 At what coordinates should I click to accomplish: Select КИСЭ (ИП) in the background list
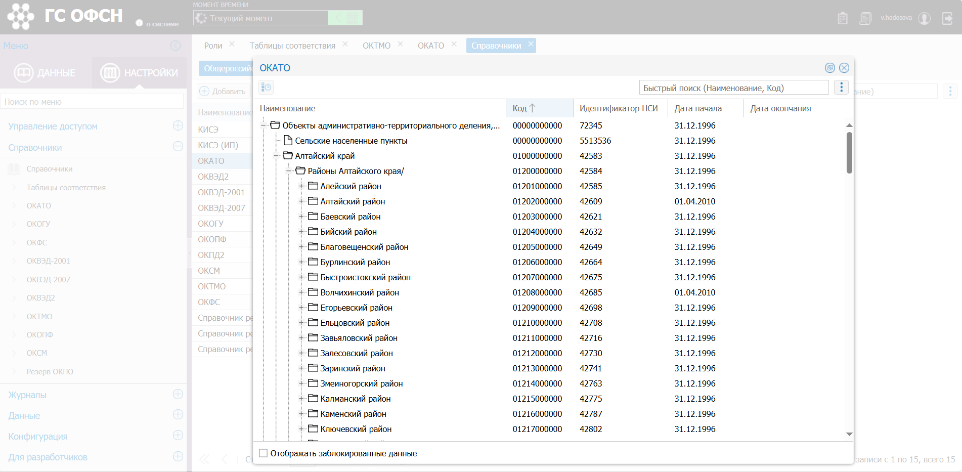point(223,145)
